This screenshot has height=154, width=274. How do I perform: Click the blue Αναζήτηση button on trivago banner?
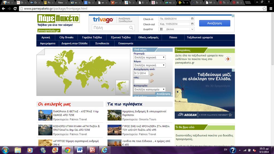tap(215, 23)
